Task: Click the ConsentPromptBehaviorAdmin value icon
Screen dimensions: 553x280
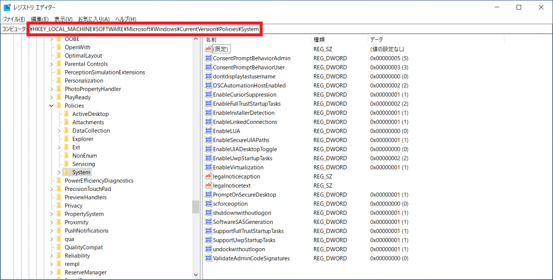Action: (208, 58)
